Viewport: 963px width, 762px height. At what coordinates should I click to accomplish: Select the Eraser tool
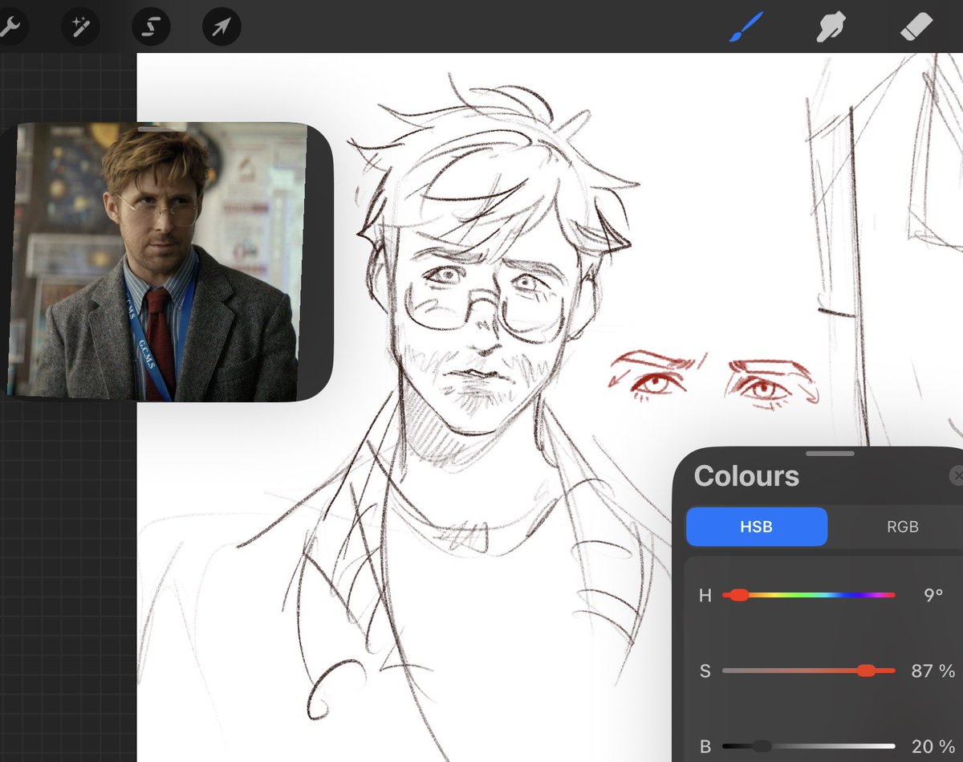point(917,27)
